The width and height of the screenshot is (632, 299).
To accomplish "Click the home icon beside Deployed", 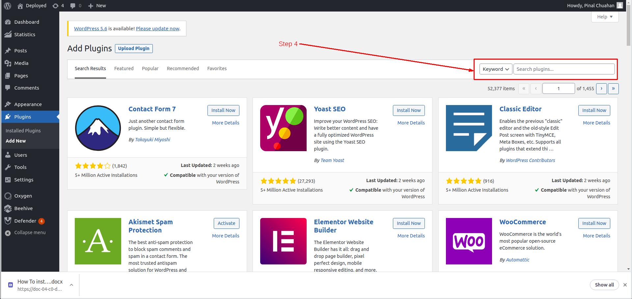I will 20,6.
